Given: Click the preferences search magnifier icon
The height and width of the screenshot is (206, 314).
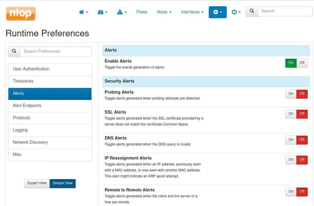Looking at the screenshot, I should pyautogui.click(x=14, y=51).
